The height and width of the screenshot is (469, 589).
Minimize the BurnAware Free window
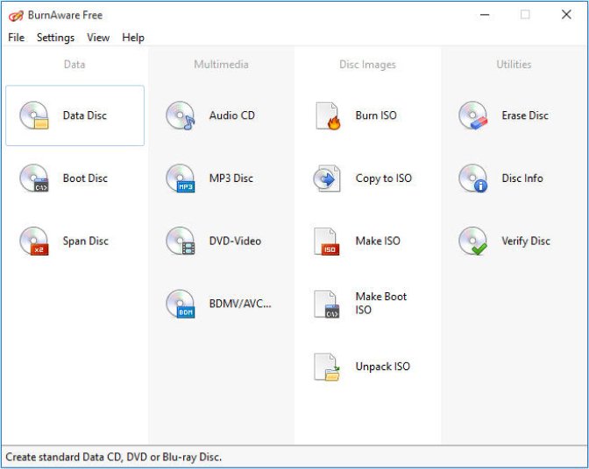point(485,15)
